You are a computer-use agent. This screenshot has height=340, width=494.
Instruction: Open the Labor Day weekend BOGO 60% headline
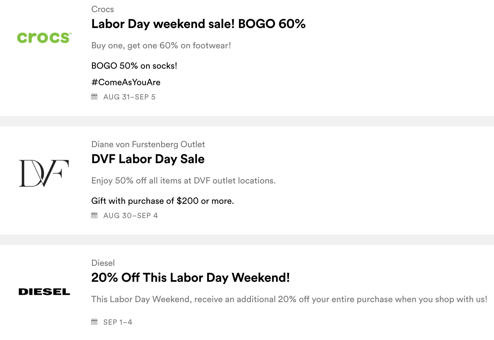(198, 24)
